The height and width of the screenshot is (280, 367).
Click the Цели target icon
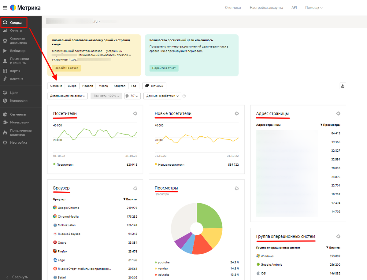pos(5,93)
